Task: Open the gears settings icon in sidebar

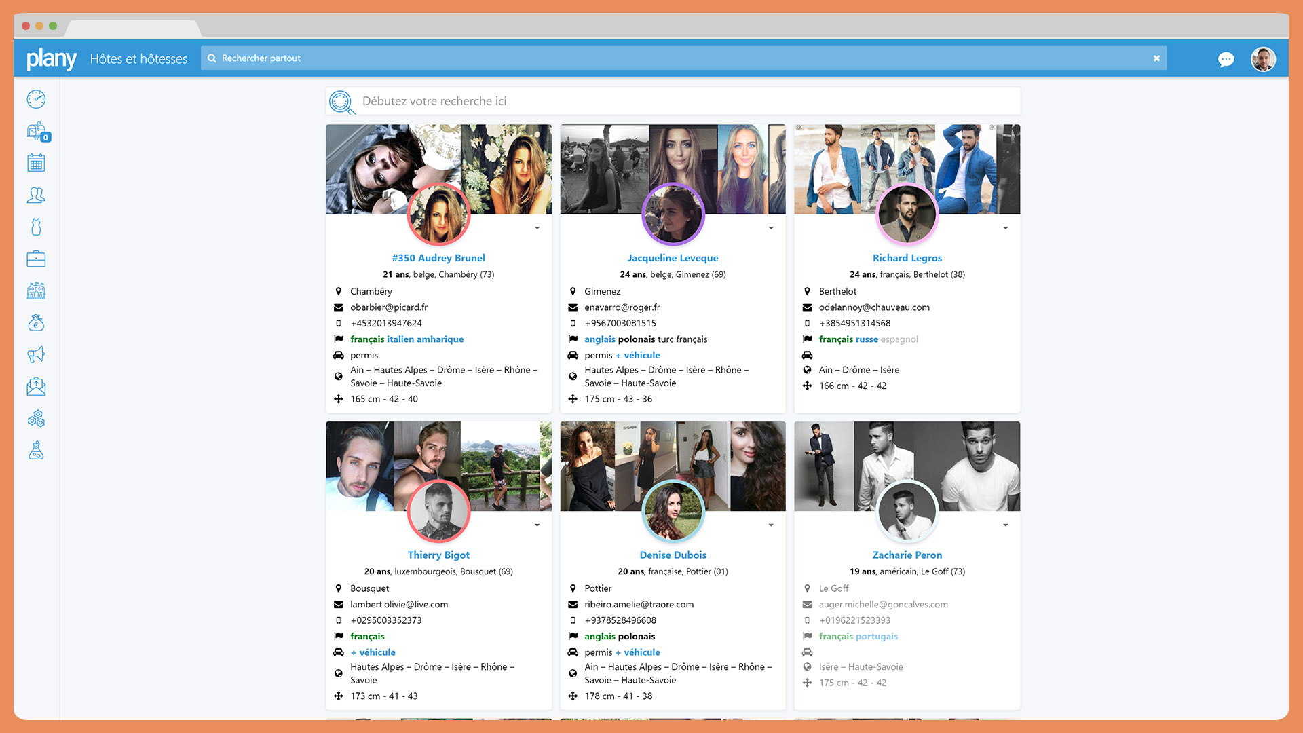Action: 36,419
